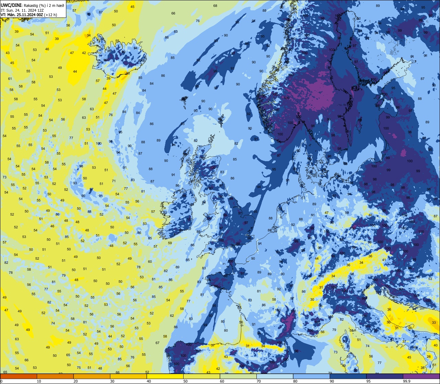
Task: Pick the pale blue 70–80 legend segment
Action: coord(275,376)
